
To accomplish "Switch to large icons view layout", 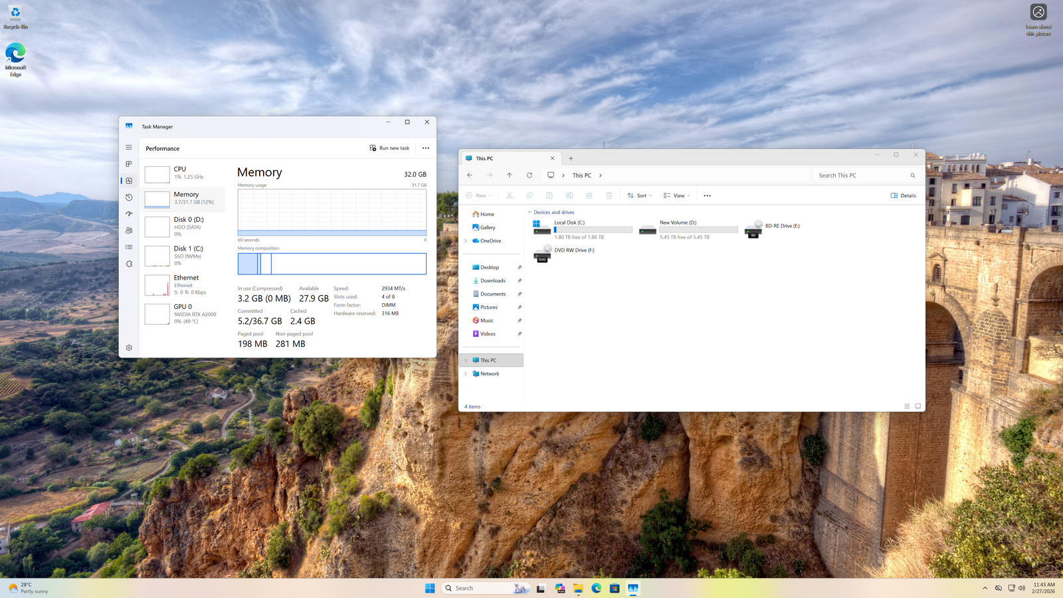I will pyautogui.click(x=918, y=406).
